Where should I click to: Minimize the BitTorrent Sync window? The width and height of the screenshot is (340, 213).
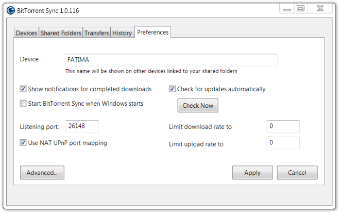[x=287, y=9]
